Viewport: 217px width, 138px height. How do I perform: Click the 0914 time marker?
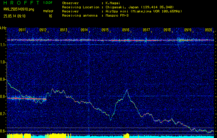[x=84, y=30]
